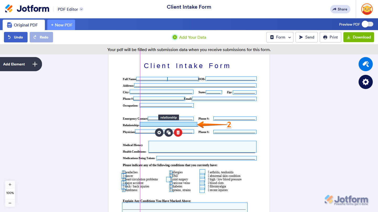Image resolution: width=378 pixels, height=212 pixels.
Task: Check the diabetes checkbox
Action: [170, 186]
